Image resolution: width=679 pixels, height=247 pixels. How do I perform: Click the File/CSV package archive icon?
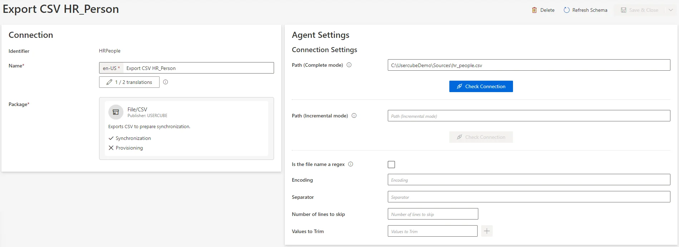click(x=116, y=112)
